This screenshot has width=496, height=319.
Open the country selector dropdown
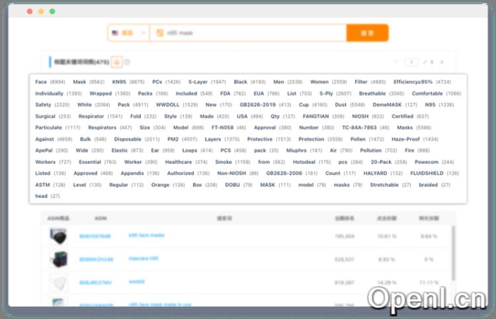[129, 33]
